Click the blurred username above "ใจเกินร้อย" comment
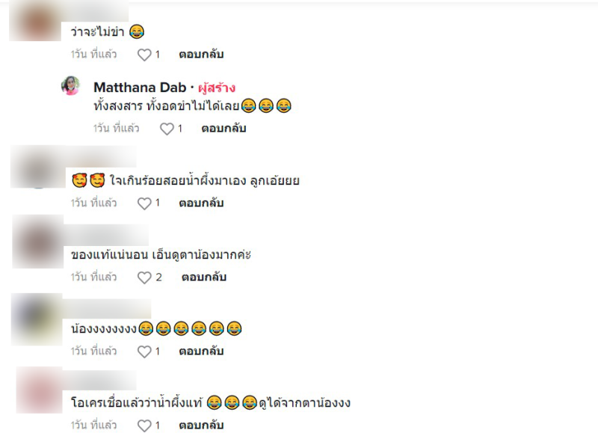 (x=101, y=157)
